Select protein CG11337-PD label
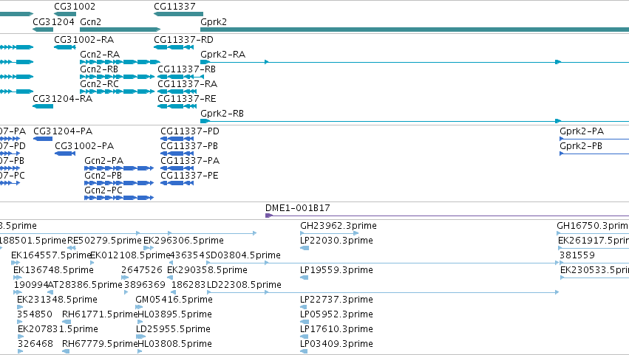Screen dimensions: 629x355 pos(190,131)
